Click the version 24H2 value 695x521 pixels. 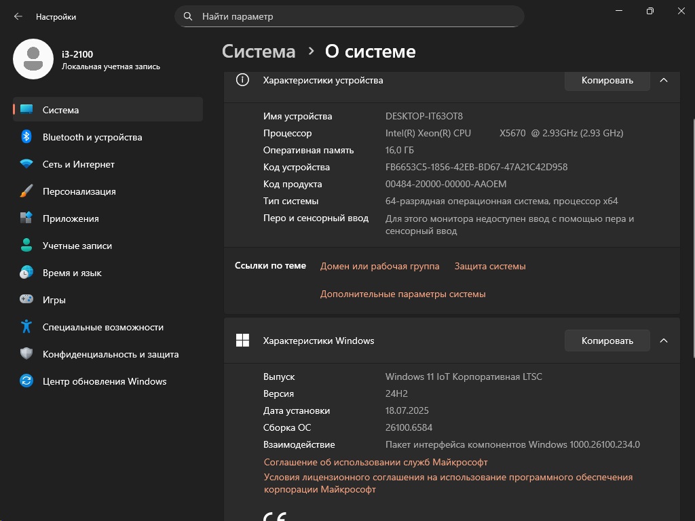click(396, 393)
